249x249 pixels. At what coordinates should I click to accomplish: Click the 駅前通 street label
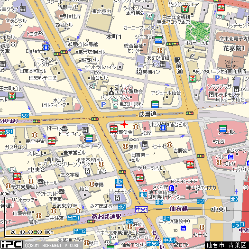click(x=178, y=66)
